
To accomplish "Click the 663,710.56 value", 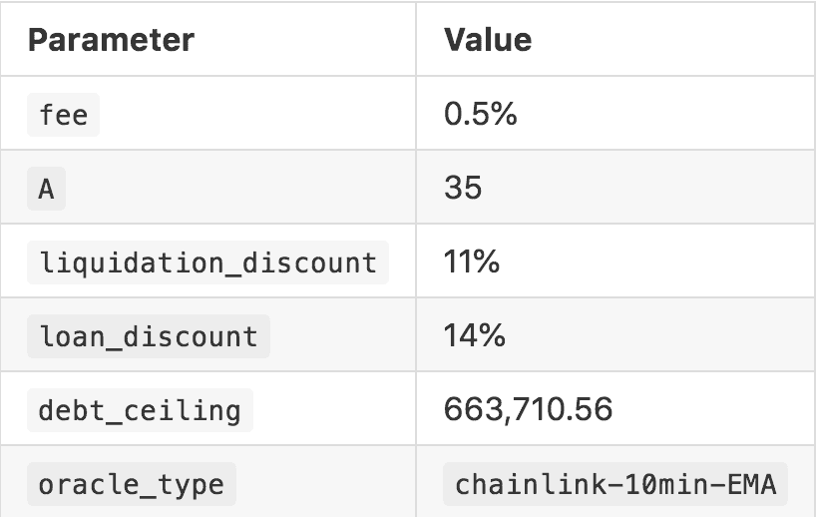I will [528, 409].
